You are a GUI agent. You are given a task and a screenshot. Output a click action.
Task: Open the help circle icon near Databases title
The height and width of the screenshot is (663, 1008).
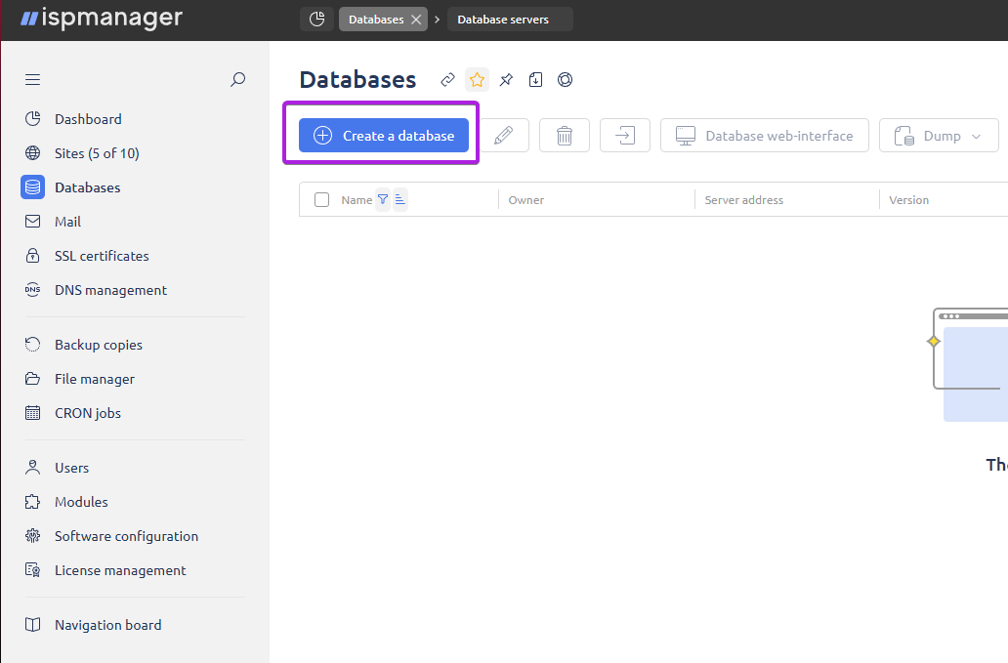pos(565,79)
